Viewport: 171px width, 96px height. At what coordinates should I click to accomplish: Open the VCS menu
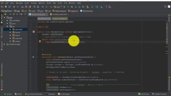[65, 3]
